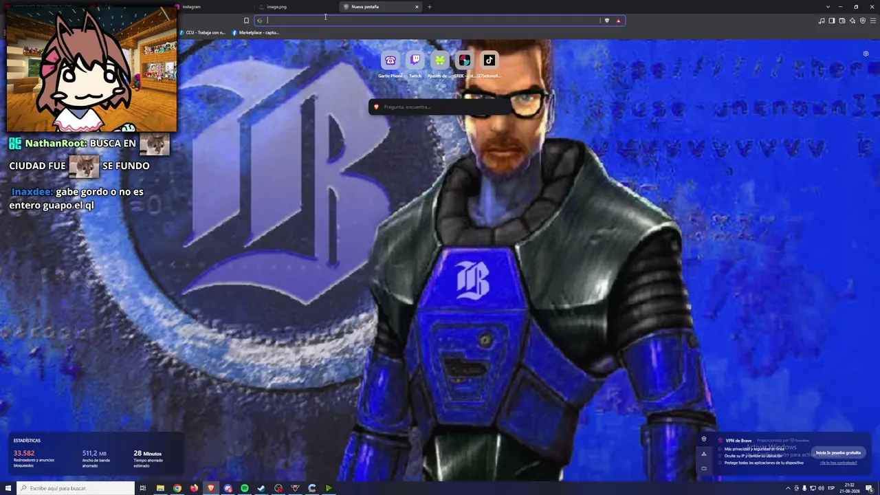
Task: Click the Brave browser taskbar icon
Action: [211, 488]
